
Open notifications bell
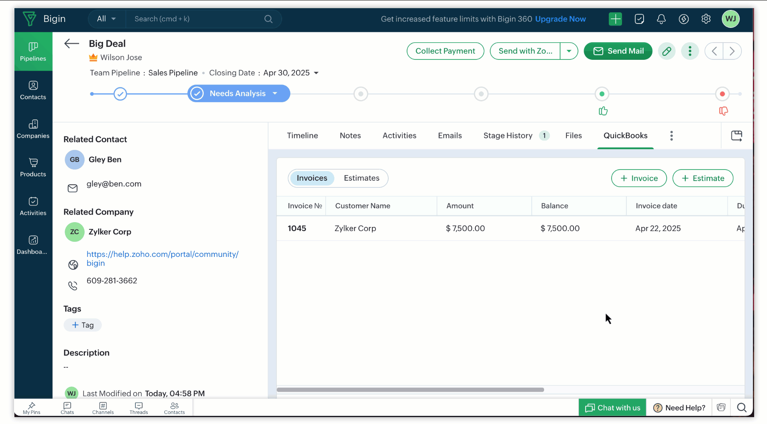(x=661, y=19)
